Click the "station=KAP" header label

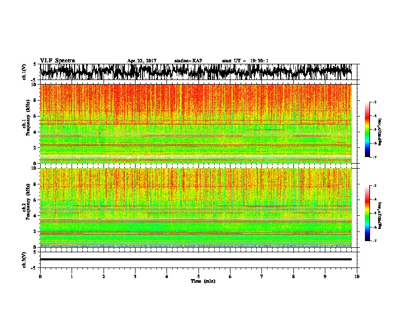pyautogui.click(x=188, y=61)
